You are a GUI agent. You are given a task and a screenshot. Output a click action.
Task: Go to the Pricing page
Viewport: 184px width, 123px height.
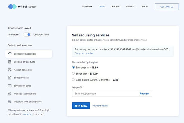coord(116,7)
